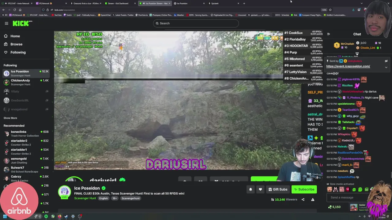Expand pinned message chevron
Screen dimensions: 392x220
(386, 67)
